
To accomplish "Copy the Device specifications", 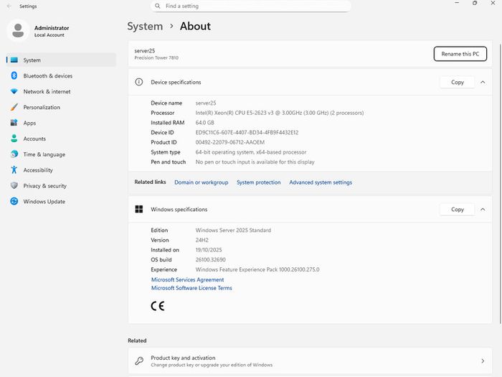I will click(458, 83).
